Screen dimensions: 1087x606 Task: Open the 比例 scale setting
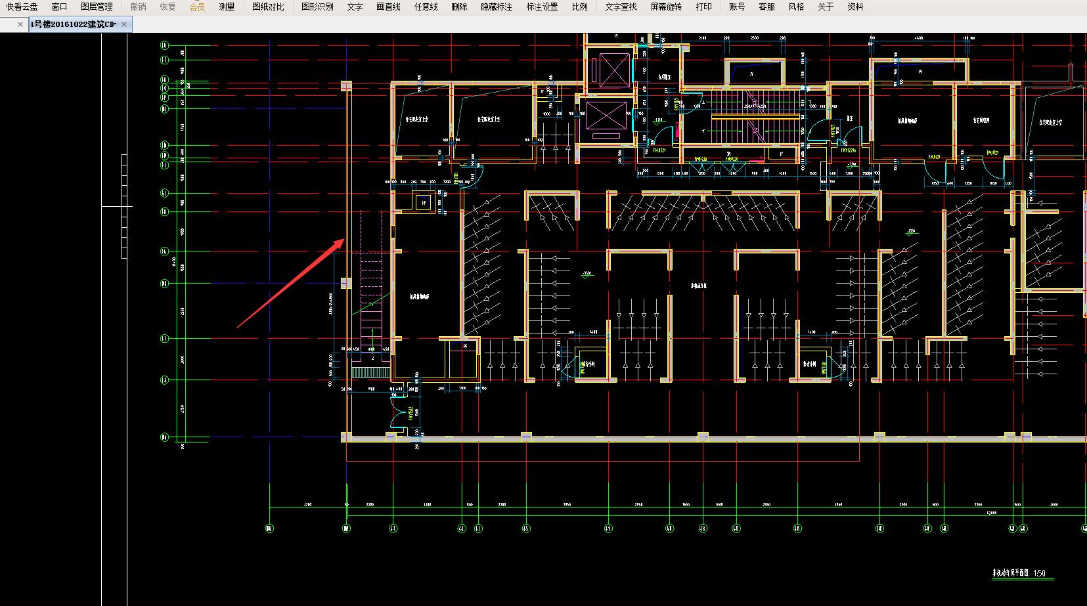(579, 7)
